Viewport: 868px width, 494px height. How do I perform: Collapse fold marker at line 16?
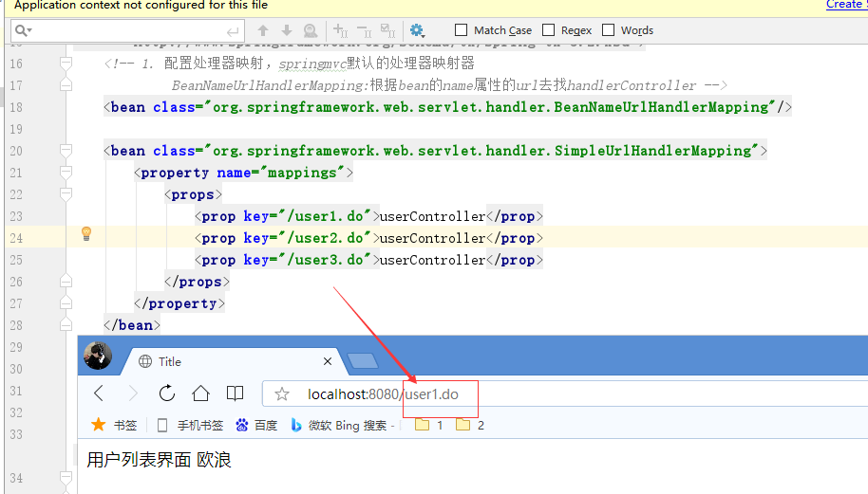tap(66, 63)
